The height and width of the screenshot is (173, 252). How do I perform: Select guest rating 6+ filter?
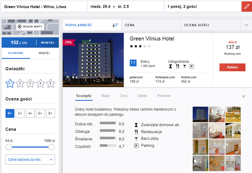(x=40, y=113)
